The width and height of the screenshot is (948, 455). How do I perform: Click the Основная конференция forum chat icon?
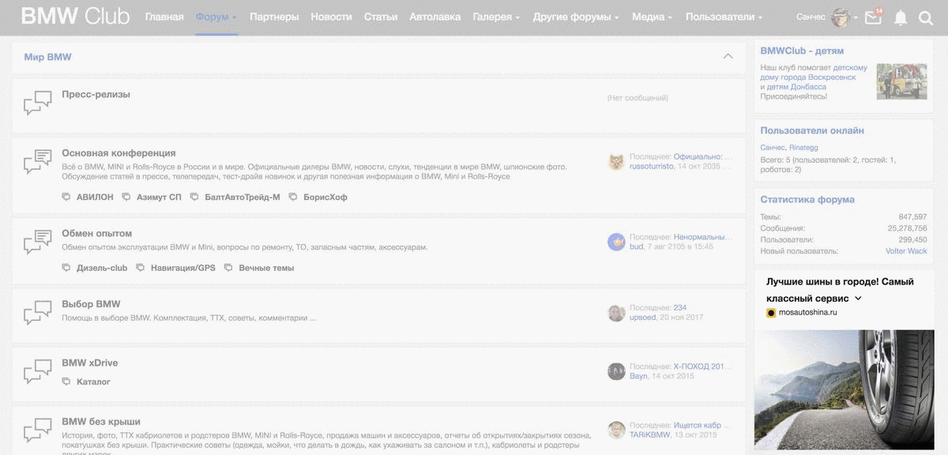click(x=37, y=161)
